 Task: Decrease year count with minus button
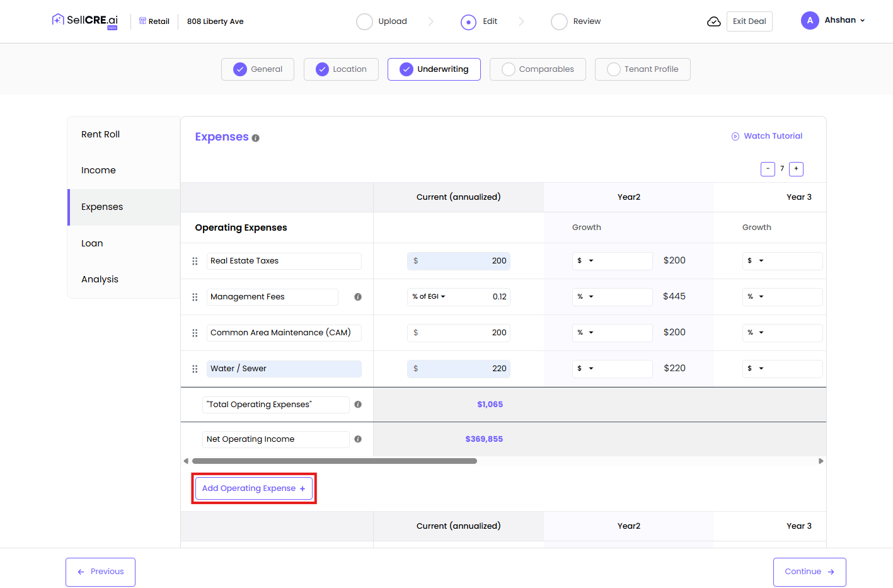coord(768,169)
